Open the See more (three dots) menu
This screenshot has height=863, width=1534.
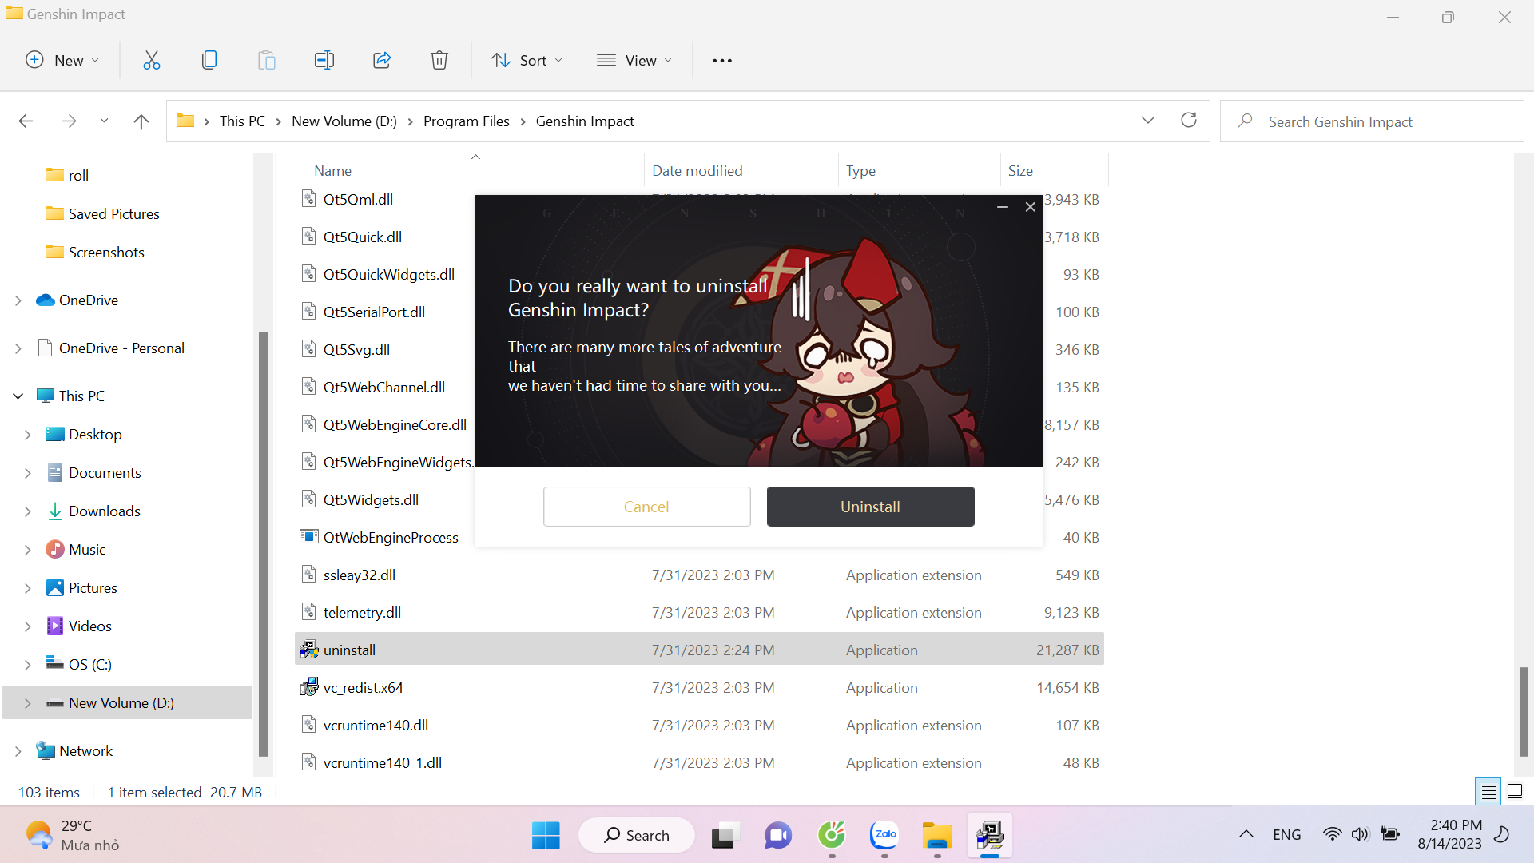722,61
